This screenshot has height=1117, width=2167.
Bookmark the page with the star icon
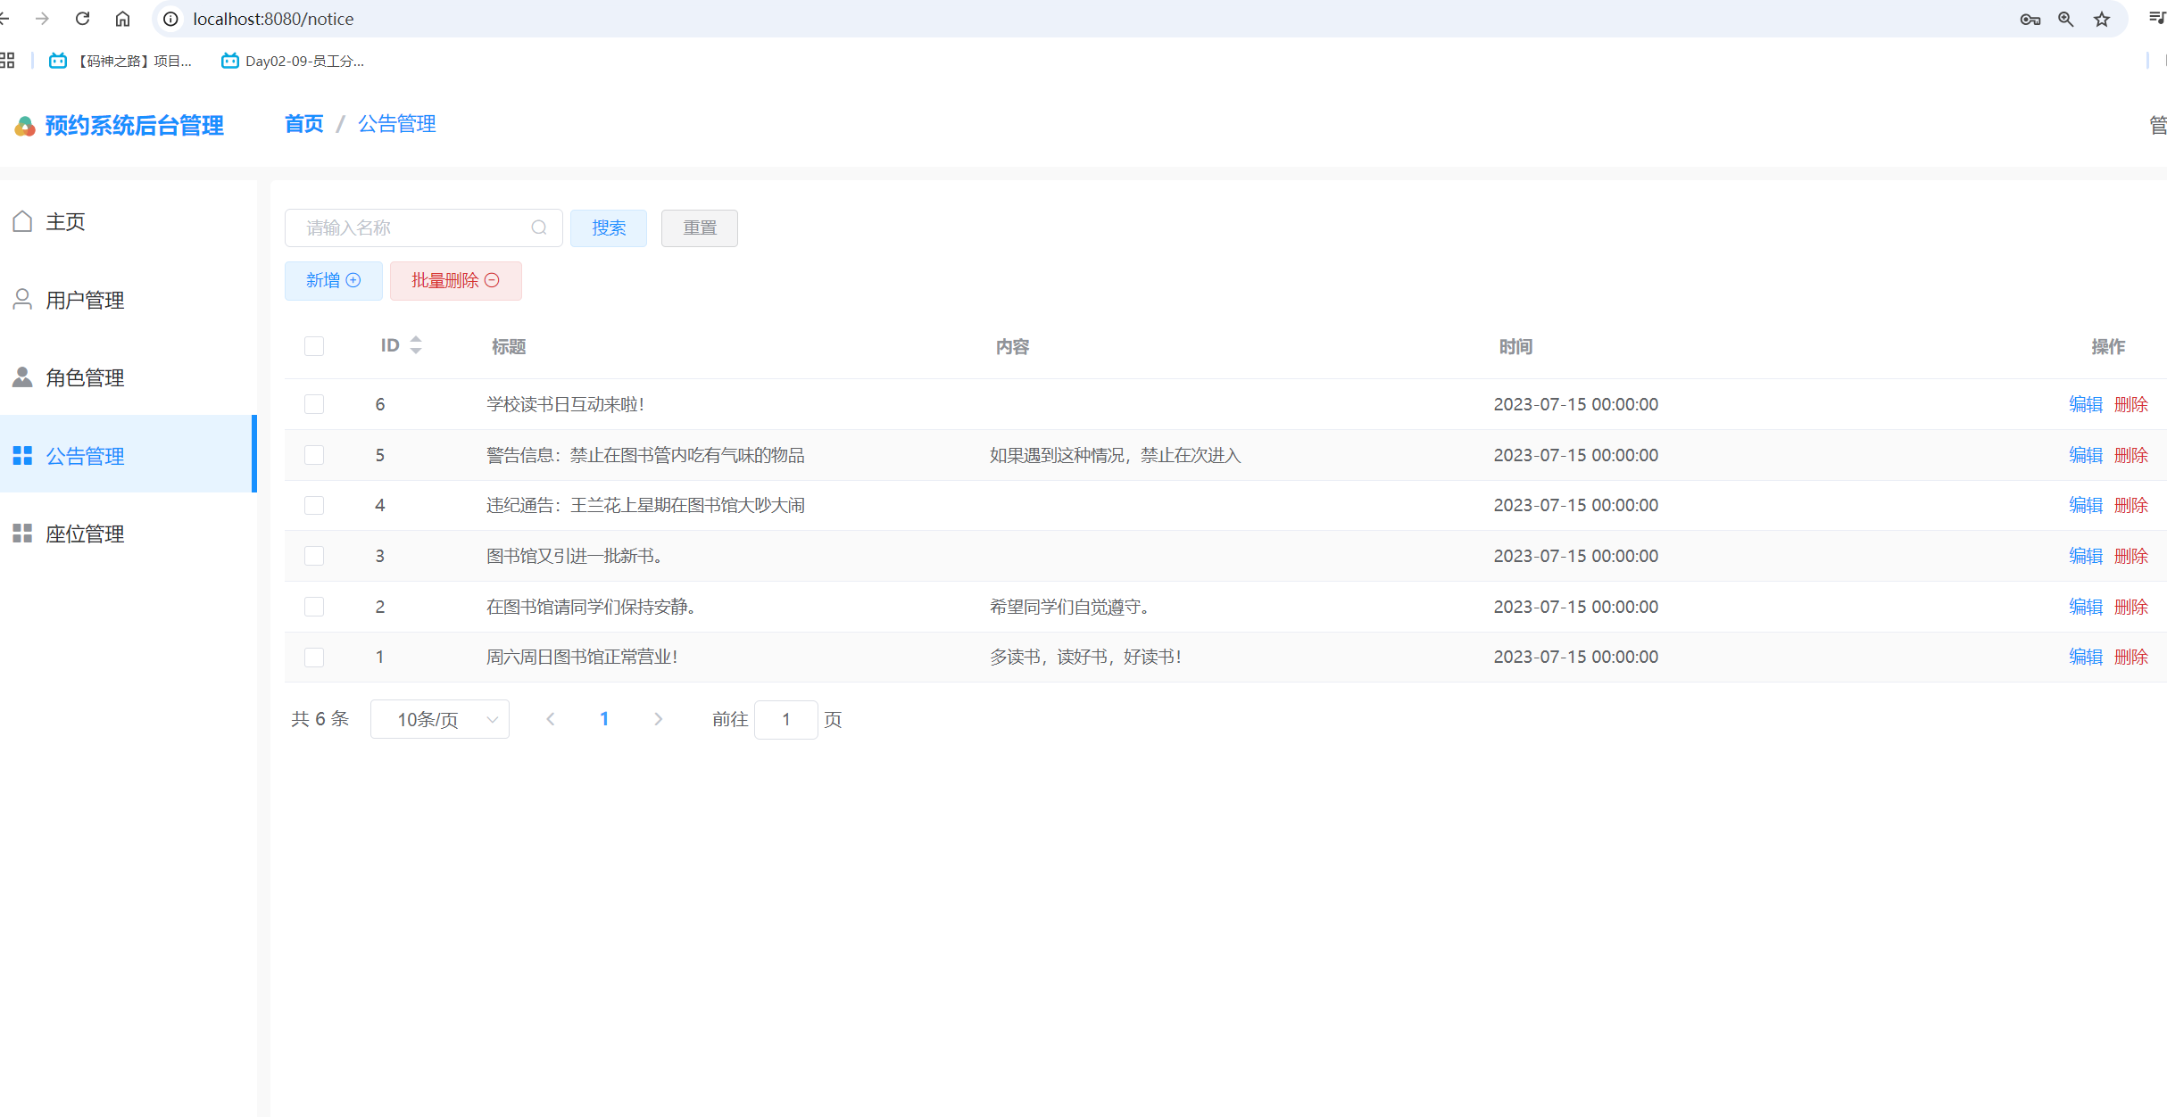[x=2101, y=19]
